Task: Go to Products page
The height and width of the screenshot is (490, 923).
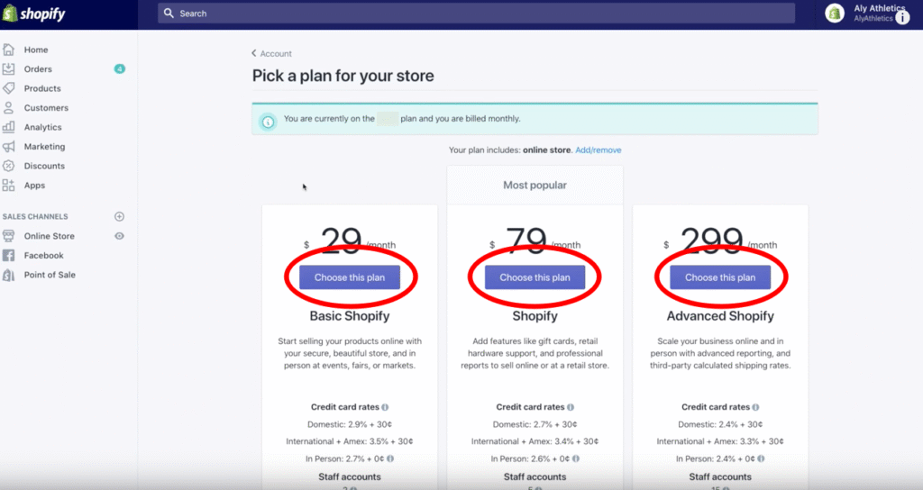Action: (x=42, y=88)
